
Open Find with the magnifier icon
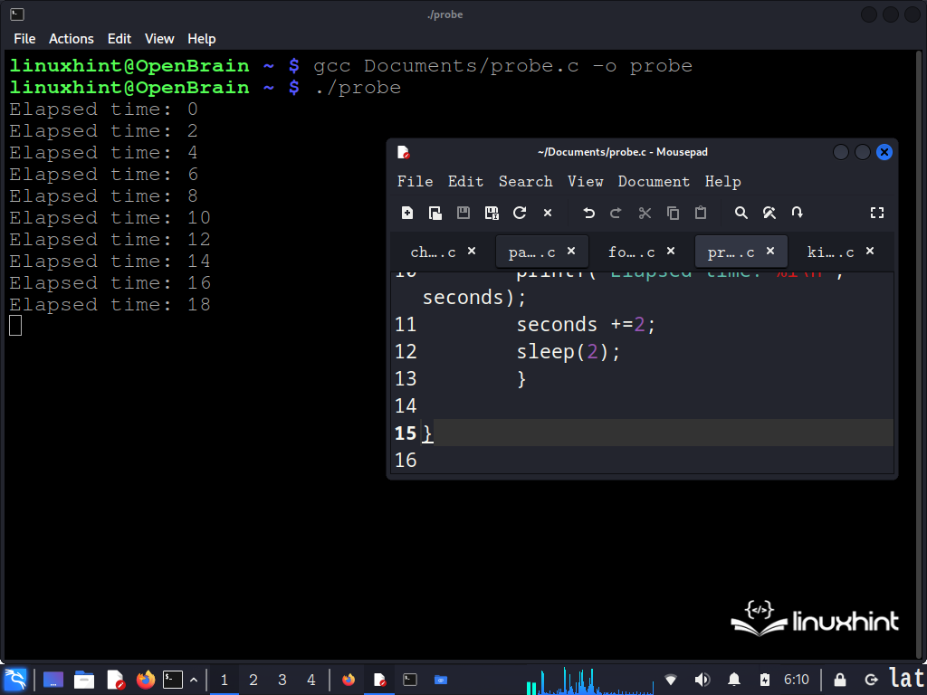coord(741,214)
